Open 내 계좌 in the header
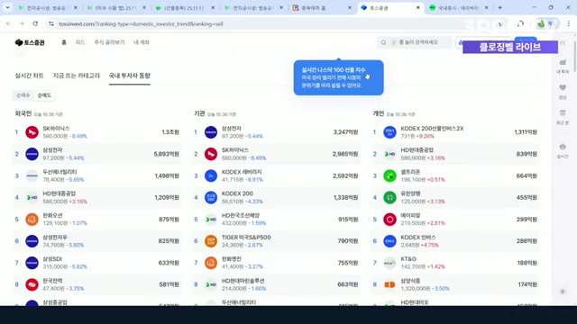Screen dimensions: 577x324 [142, 42]
